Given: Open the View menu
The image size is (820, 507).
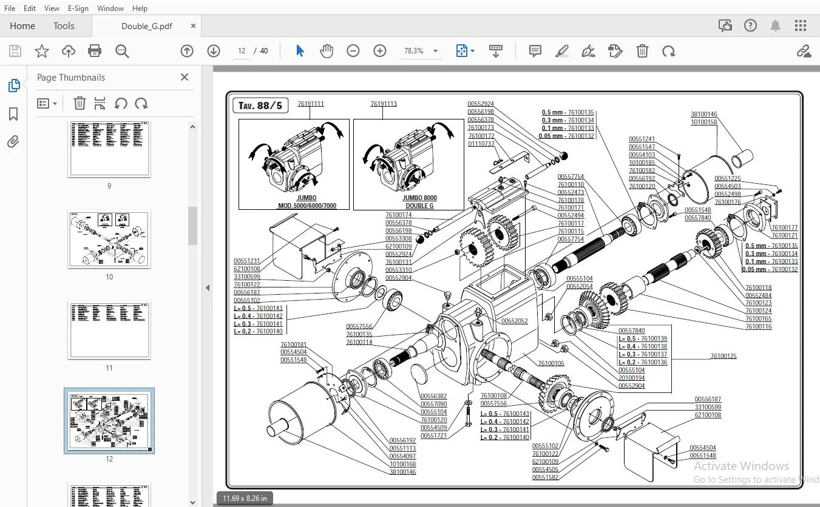Looking at the screenshot, I should (52, 8).
